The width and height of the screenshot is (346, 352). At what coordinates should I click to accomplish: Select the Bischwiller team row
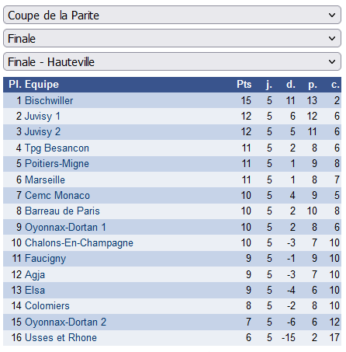(x=172, y=100)
